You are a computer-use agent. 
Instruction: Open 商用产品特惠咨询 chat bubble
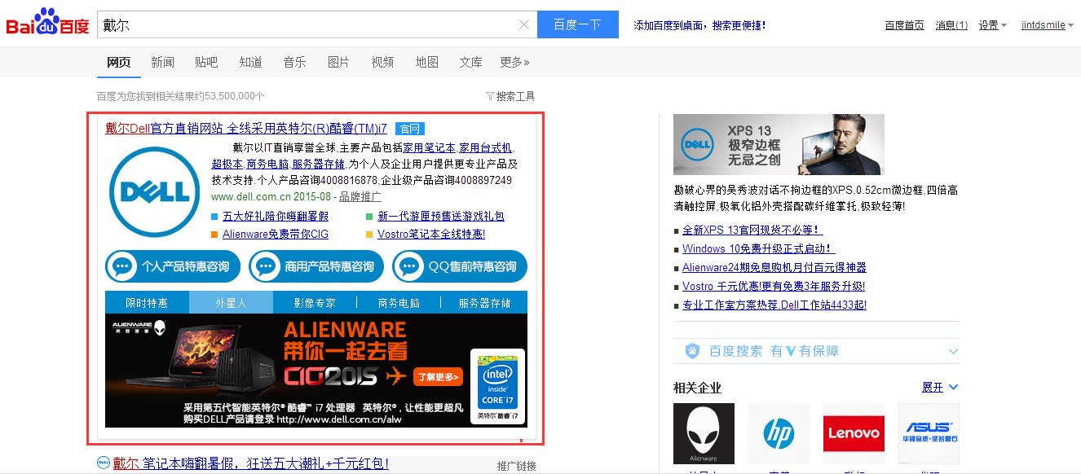click(x=315, y=266)
